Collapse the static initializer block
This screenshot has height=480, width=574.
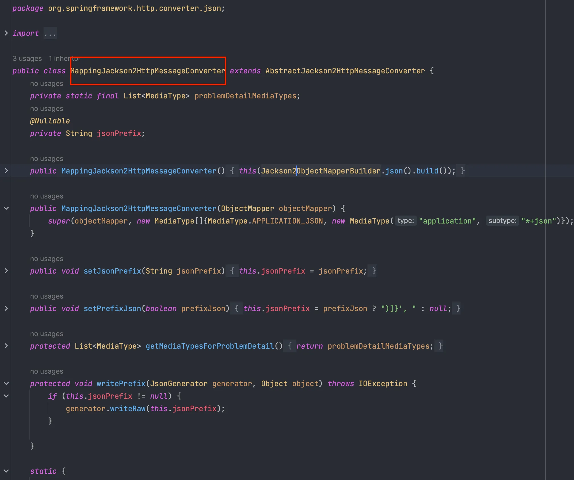(x=6, y=471)
